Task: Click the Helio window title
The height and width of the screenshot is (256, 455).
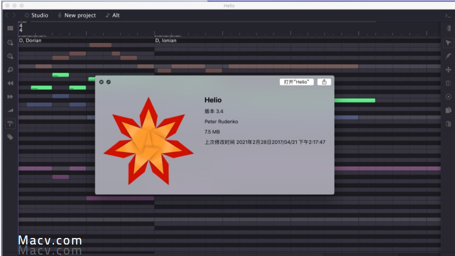Action: pos(229,5)
